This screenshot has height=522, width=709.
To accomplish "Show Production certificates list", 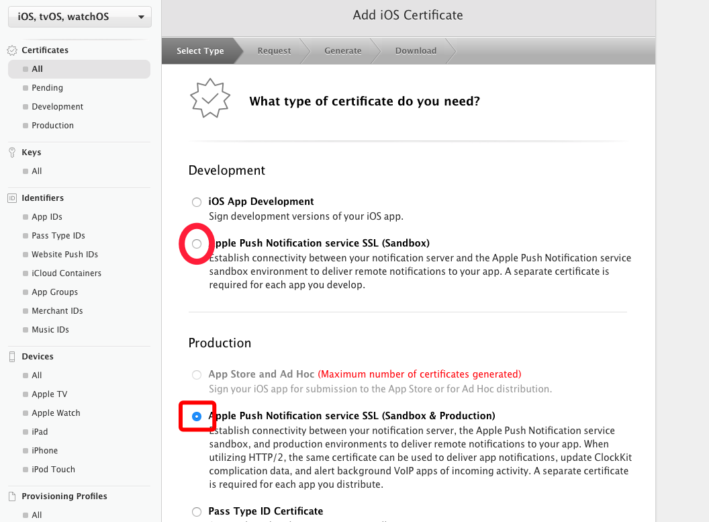I will tap(52, 126).
